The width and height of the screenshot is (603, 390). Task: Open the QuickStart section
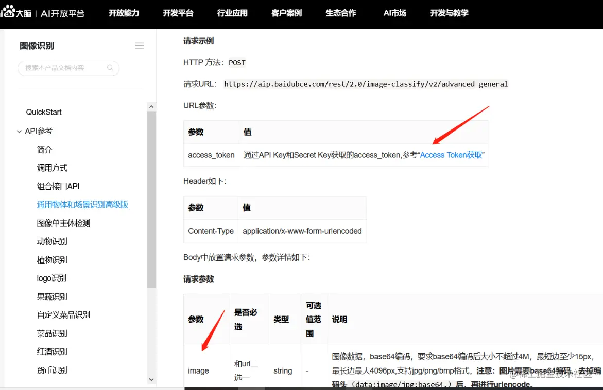[x=44, y=112]
